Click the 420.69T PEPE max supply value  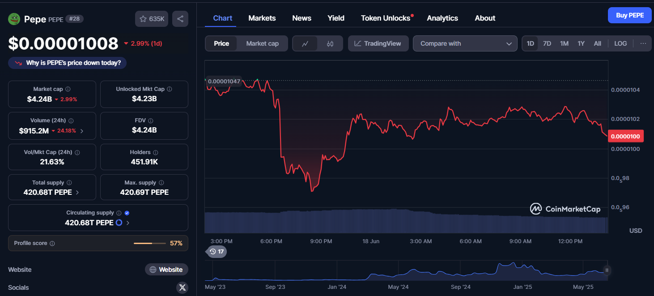(x=144, y=192)
